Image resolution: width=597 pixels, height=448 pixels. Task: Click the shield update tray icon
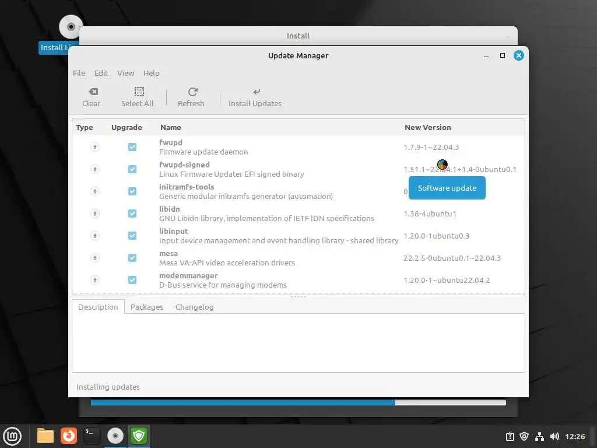(524, 436)
